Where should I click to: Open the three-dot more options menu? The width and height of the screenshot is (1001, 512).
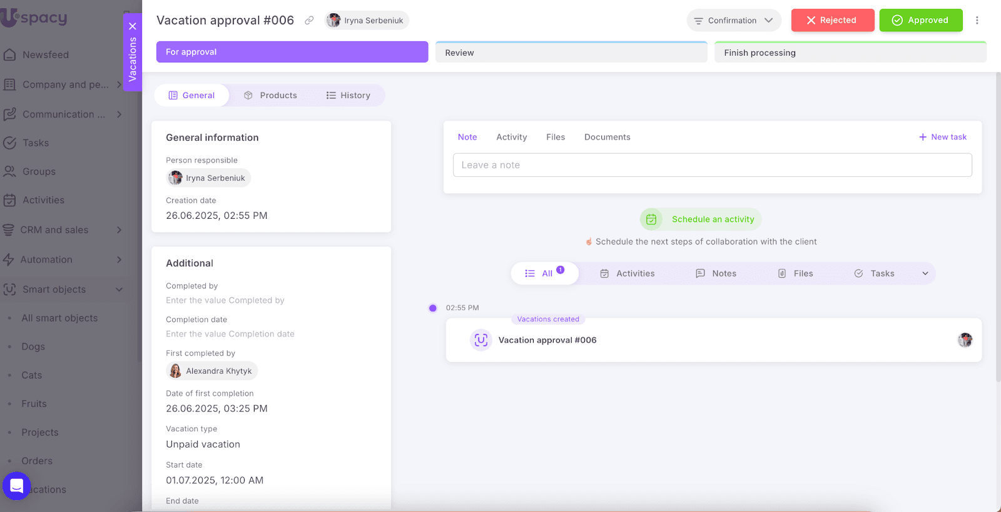coord(977,21)
